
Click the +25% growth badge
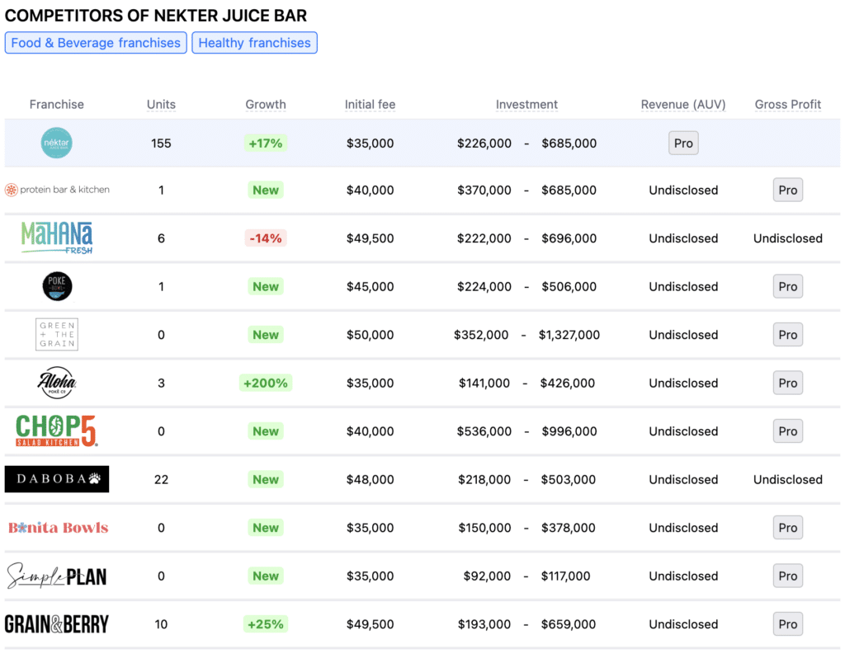click(x=266, y=623)
